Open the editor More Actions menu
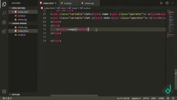Viewport: 177px width, 100px height. [173, 3]
